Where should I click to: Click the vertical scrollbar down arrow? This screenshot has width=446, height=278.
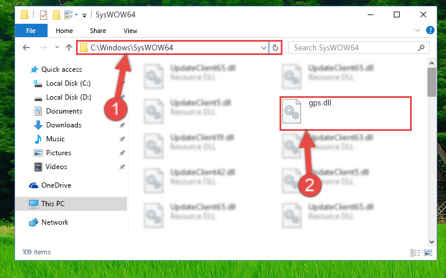[432, 242]
